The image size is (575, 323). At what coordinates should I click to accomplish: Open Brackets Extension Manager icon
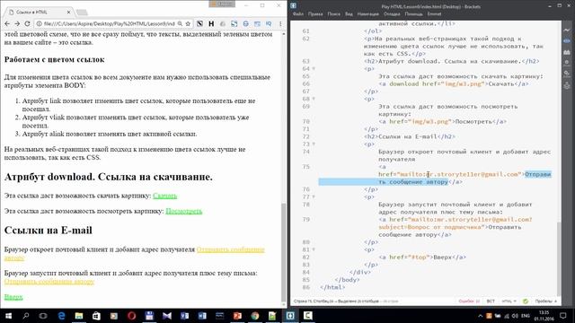[567, 52]
